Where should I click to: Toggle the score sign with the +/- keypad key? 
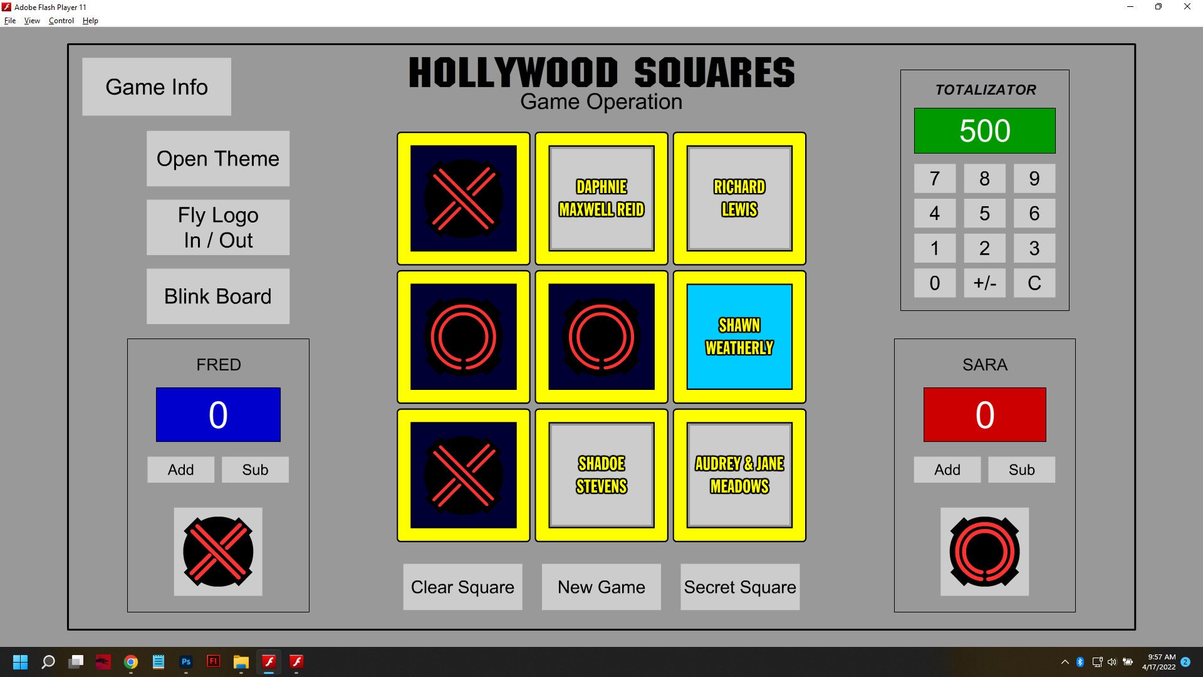pyautogui.click(x=984, y=283)
